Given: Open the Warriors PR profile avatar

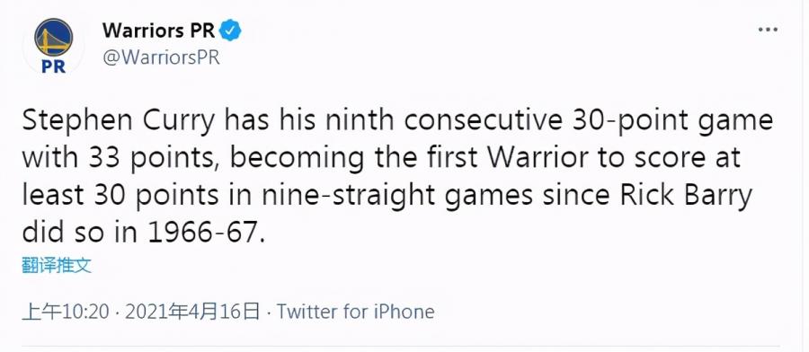Looking at the screenshot, I should [54, 46].
